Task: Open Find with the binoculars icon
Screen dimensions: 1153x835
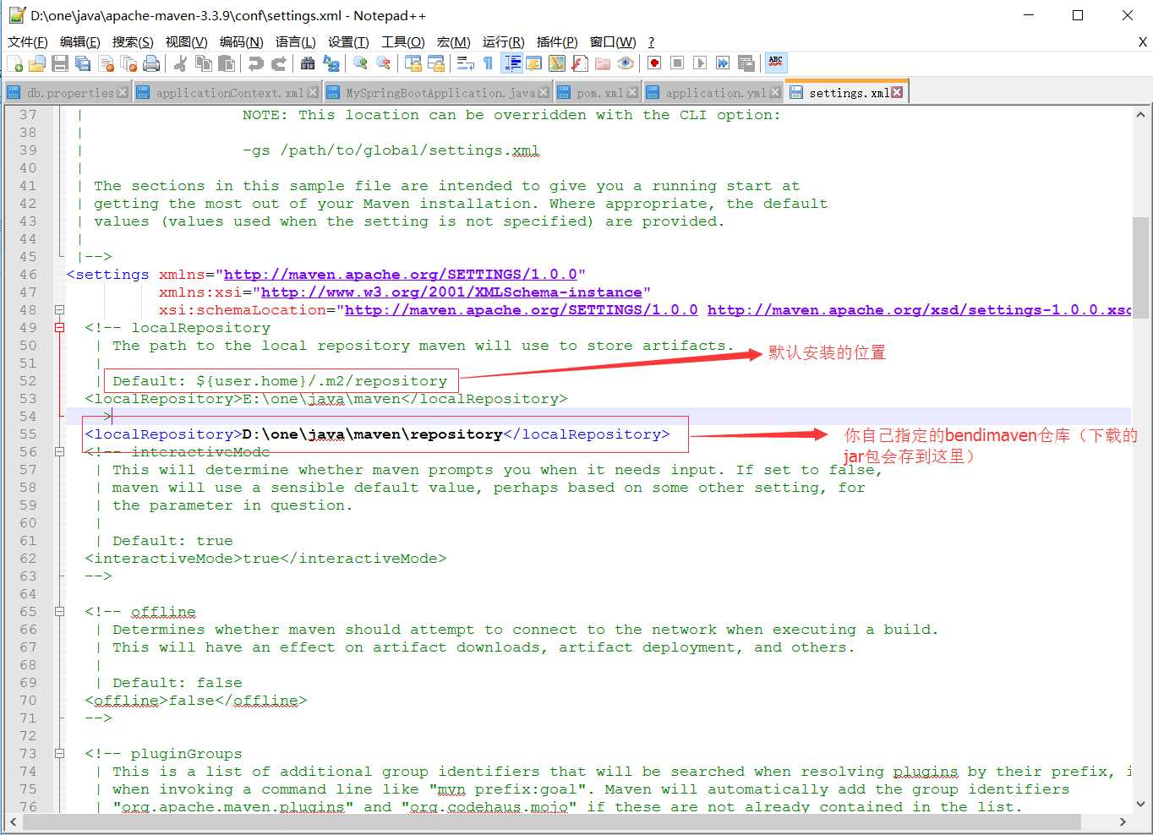Action: click(x=308, y=63)
